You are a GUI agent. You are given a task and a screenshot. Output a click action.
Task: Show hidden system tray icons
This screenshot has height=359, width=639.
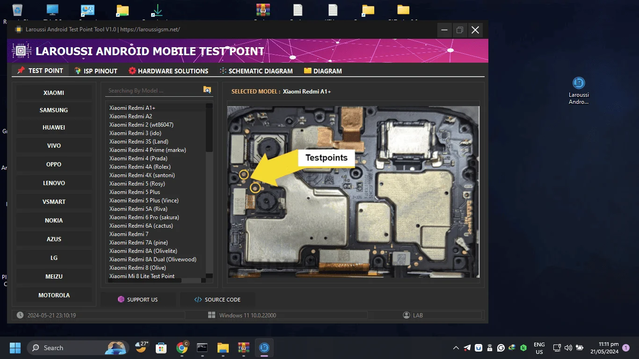pos(456,348)
